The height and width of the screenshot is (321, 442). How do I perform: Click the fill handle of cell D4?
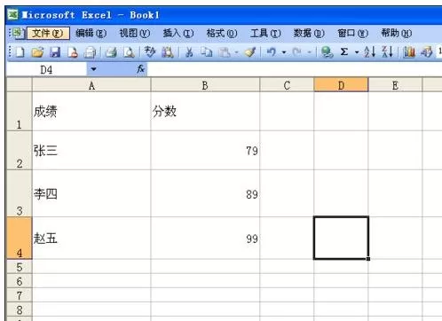point(368,259)
